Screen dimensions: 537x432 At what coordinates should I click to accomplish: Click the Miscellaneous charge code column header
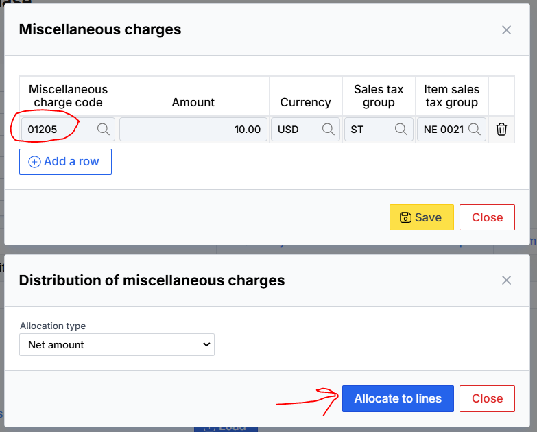68,95
